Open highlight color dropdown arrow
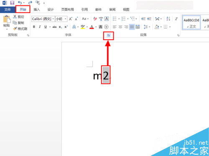This screenshot has width=209, height=156. pyautogui.click(x=87, y=27)
